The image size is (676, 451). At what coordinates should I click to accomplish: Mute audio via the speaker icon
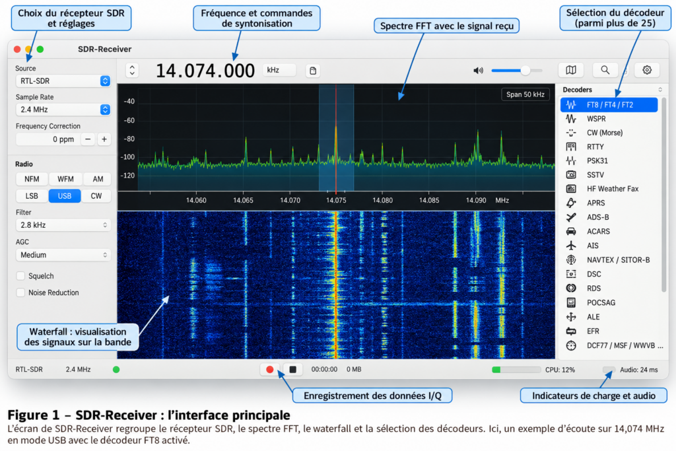pyautogui.click(x=478, y=70)
